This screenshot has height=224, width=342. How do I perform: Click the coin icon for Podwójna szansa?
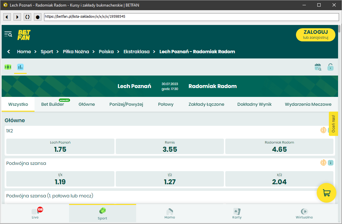point(323,163)
